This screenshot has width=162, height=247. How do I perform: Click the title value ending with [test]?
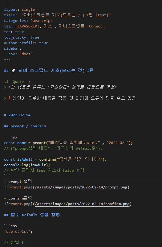point(66,15)
